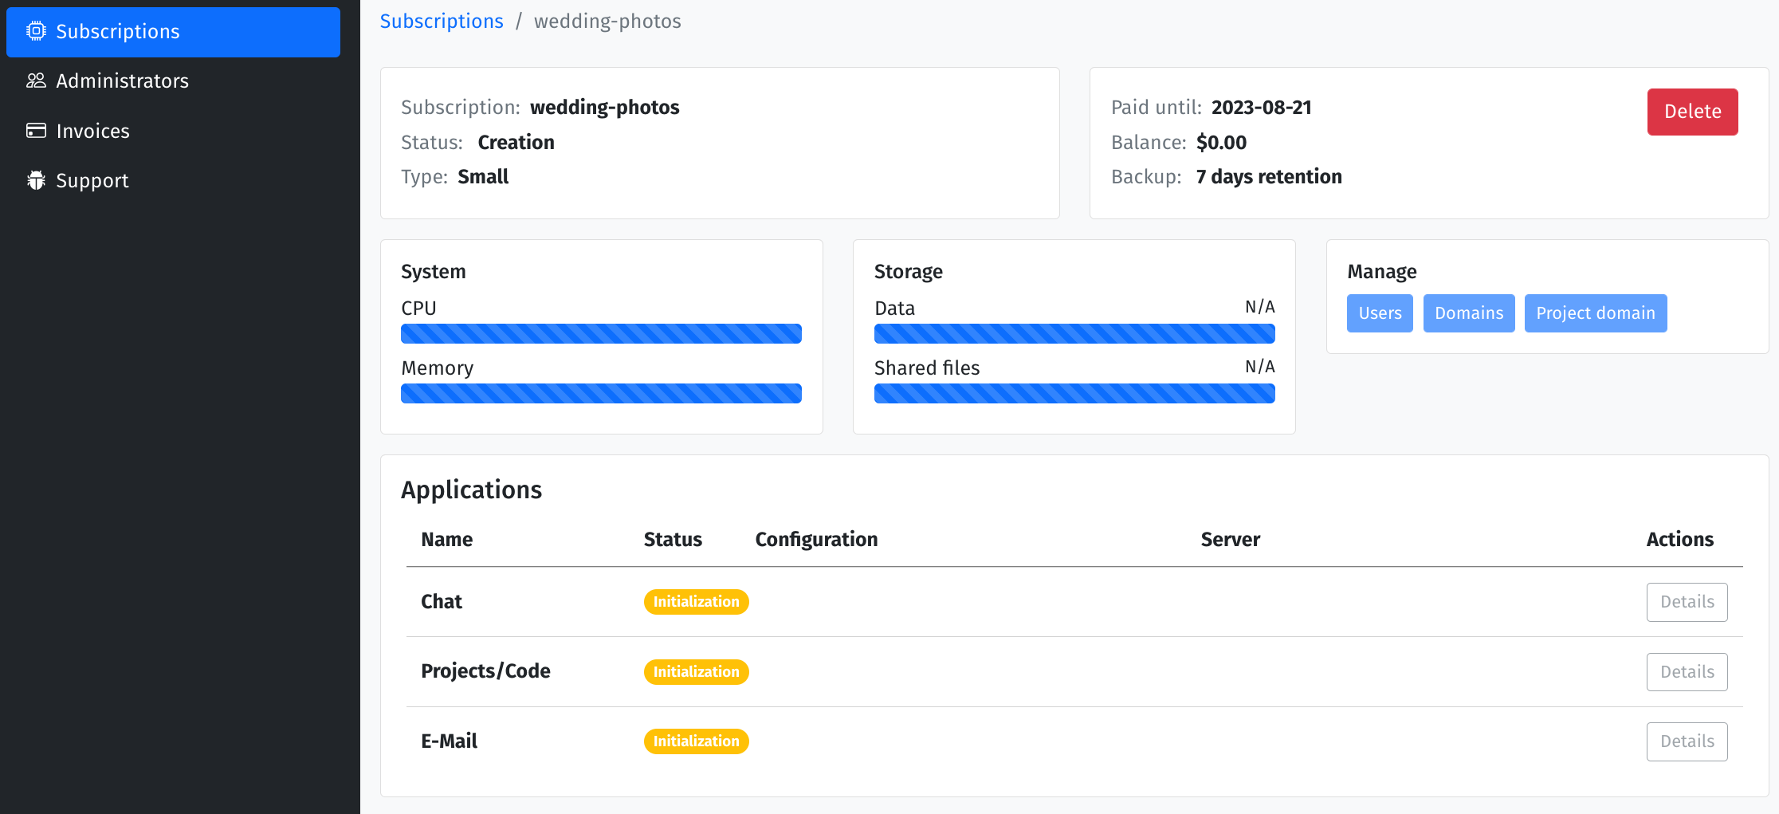The height and width of the screenshot is (814, 1779).
Task: Click the System card heading
Action: pyautogui.click(x=433, y=272)
